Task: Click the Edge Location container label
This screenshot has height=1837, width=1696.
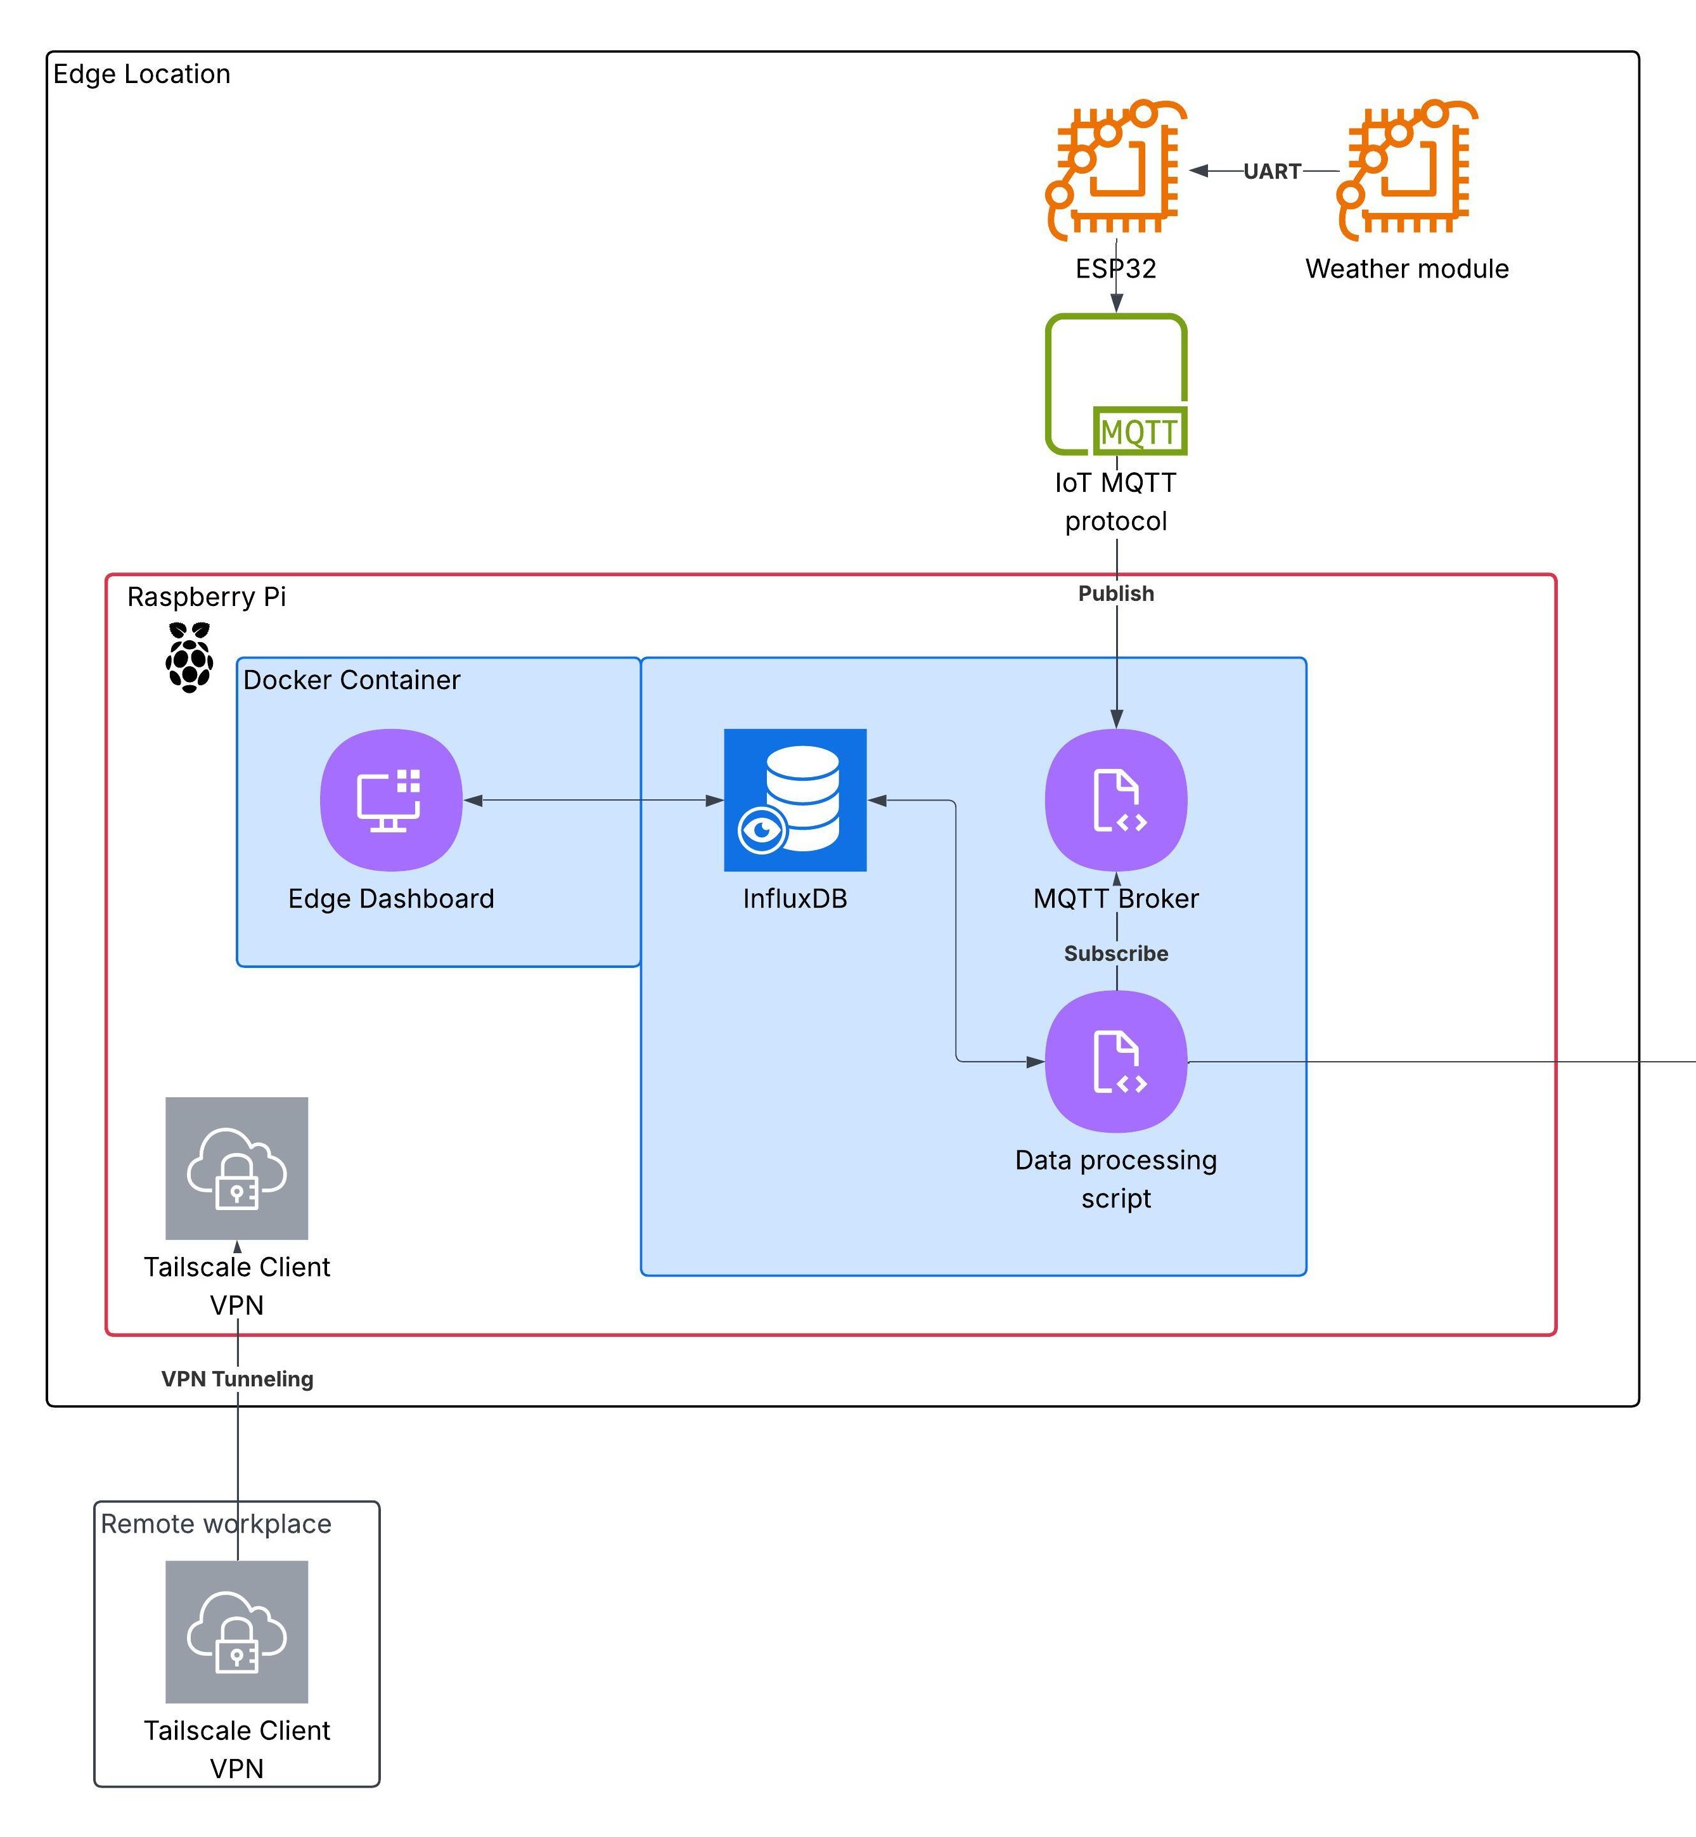Action: click(141, 74)
